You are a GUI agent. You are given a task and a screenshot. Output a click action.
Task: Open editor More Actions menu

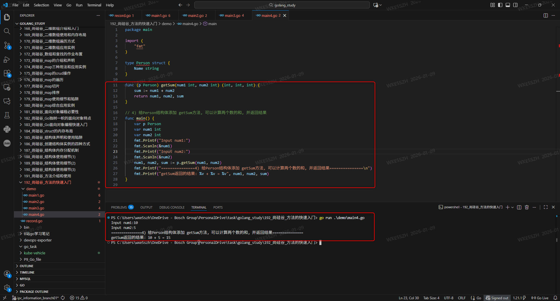coord(553,15)
